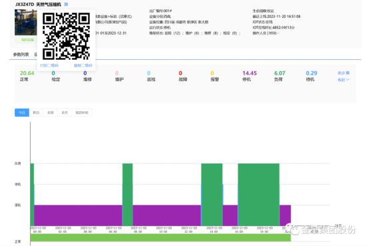Click the device title JX3Z47D 天然气压缩机

pyautogui.click(x=38, y=5)
